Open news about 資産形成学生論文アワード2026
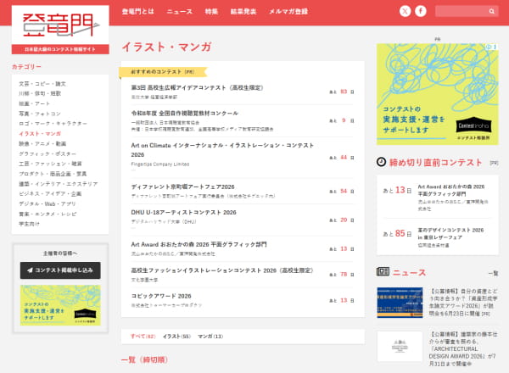This screenshot has width=509, height=373. click(463, 303)
